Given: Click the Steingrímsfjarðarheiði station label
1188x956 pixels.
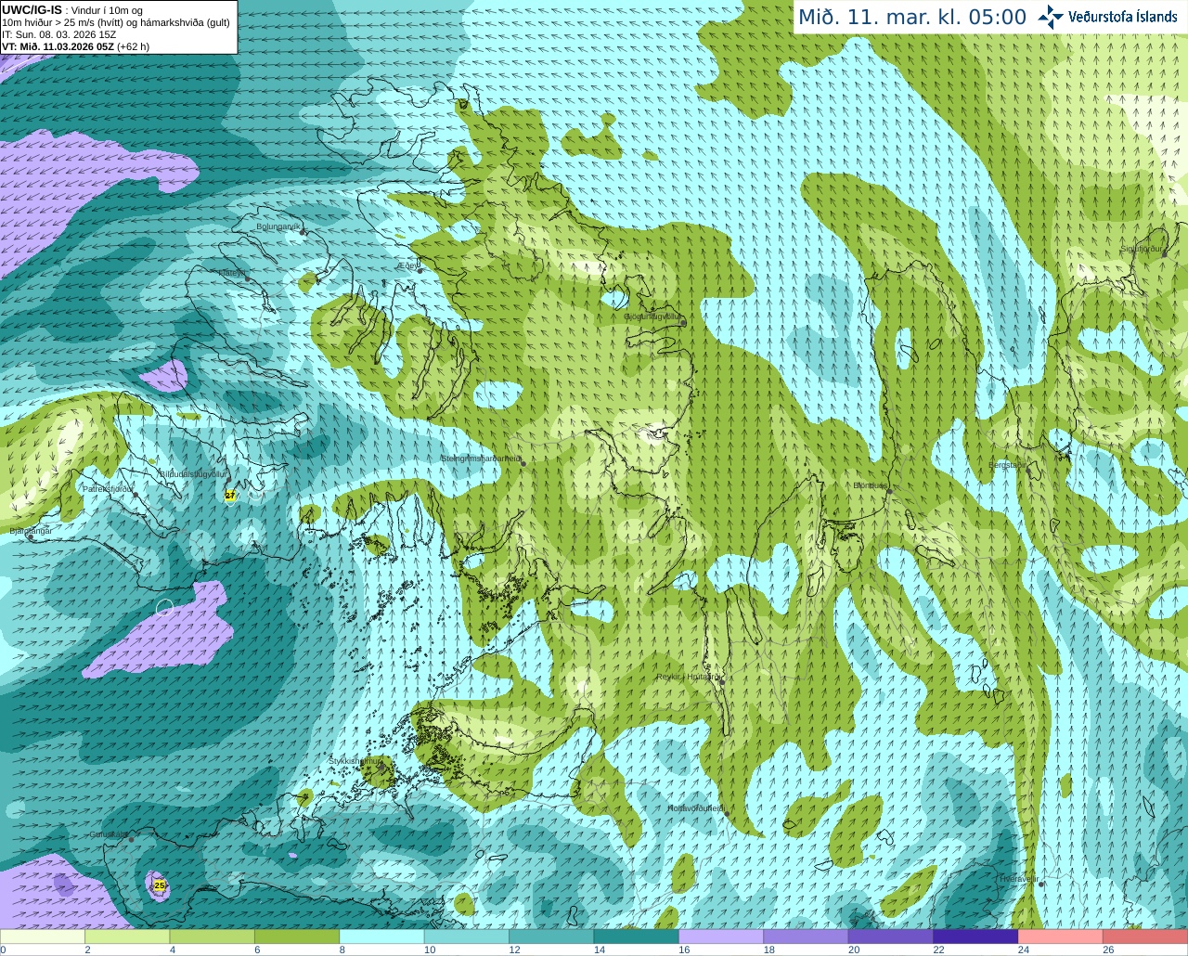Looking at the screenshot, I should (x=481, y=459).
